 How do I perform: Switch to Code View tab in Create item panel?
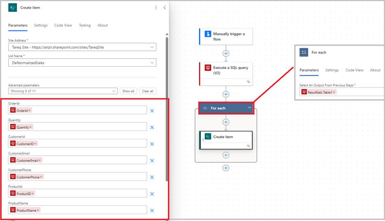pyautogui.click(x=63, y=25)
